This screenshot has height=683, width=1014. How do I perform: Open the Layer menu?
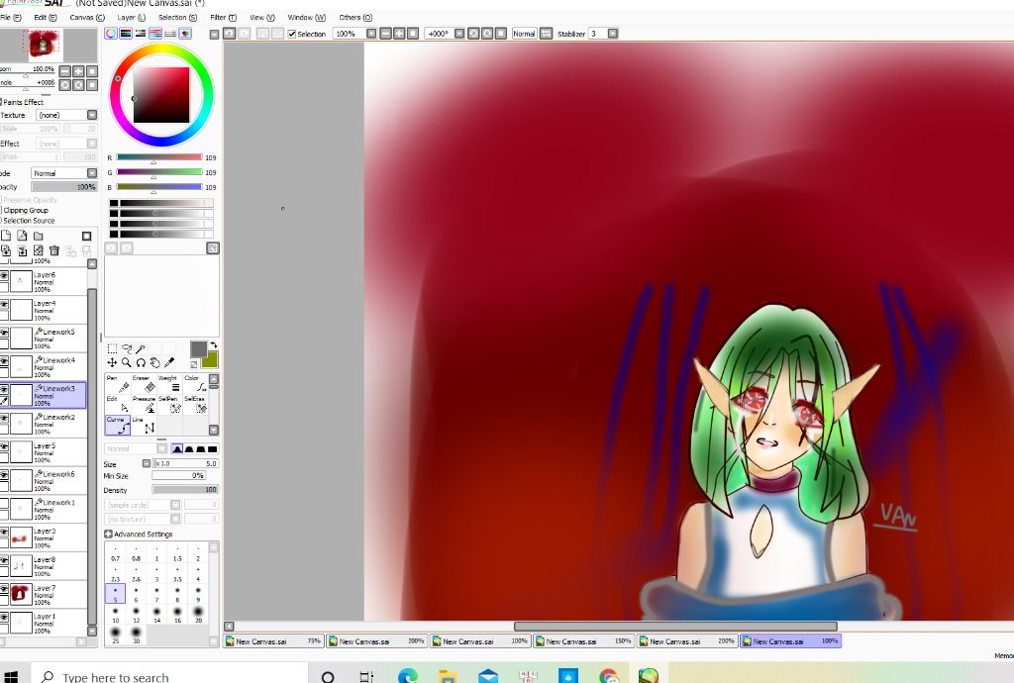pos(132,18)
